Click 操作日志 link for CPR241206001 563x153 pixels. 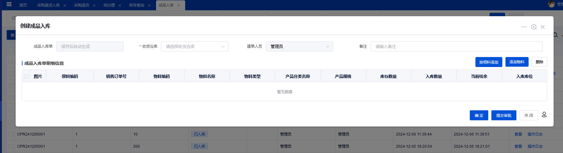click(x=535, y=134)
